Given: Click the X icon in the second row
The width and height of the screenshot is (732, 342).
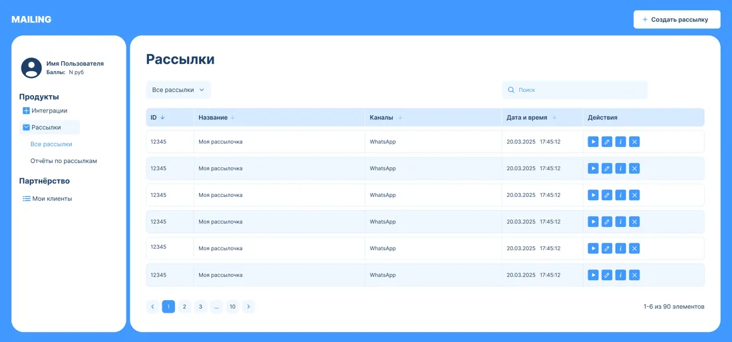Looking at the screenshot, I should click(634, 168).
